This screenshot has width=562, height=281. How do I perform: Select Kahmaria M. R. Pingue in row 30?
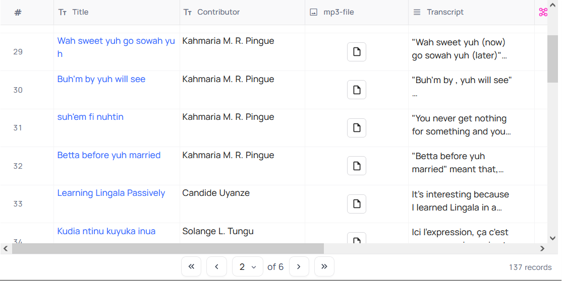[228, 79]
